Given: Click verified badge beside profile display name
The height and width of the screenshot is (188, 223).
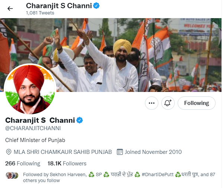Looking at the screenshot, I should 80,120.
